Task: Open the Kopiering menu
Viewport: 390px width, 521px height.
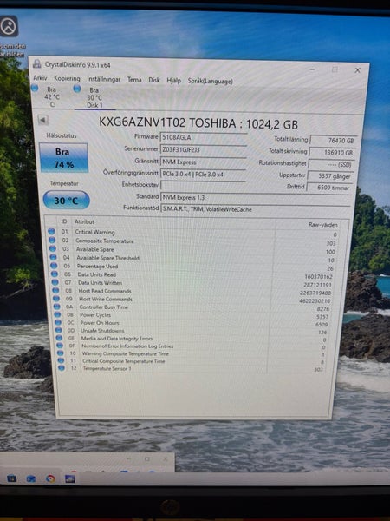Action: point(67,78)
